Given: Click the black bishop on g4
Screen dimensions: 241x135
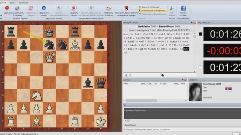Looking at the screenshot, I should (x=88, y=83).
